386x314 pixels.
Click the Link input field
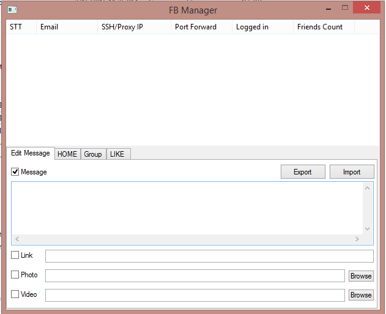tap(209, 256)
